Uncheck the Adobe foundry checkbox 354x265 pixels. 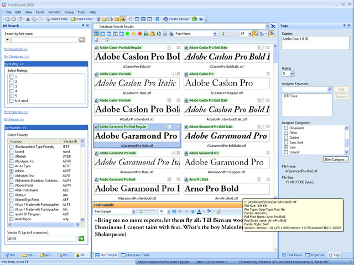pyautogui.click(x=12, y=171)
